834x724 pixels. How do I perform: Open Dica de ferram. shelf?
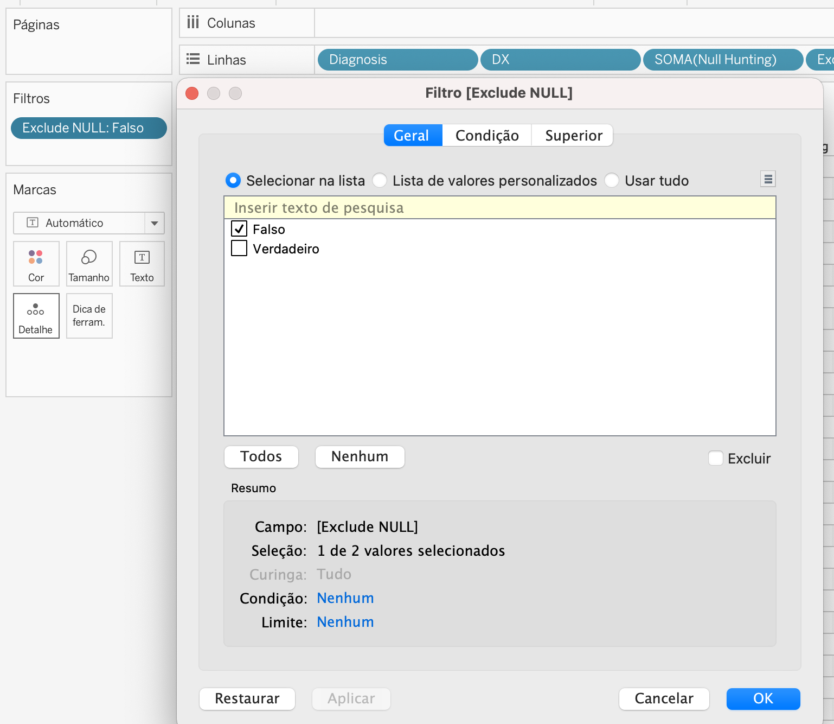pyautogui.click(x=89, y=316)
